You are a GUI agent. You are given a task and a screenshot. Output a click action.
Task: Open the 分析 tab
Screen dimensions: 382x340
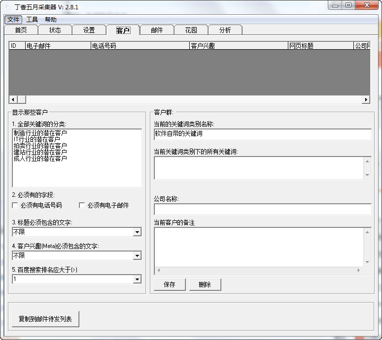(225, 30)
